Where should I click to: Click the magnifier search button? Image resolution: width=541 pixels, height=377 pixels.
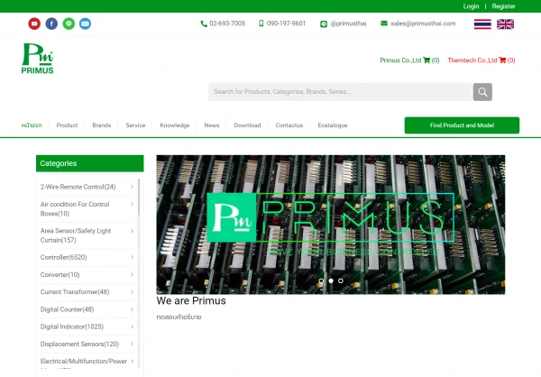482,92
